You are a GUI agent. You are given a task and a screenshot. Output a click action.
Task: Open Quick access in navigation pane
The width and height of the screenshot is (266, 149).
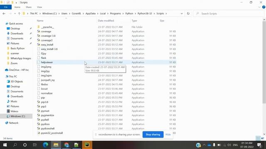[x=16, y=24]
